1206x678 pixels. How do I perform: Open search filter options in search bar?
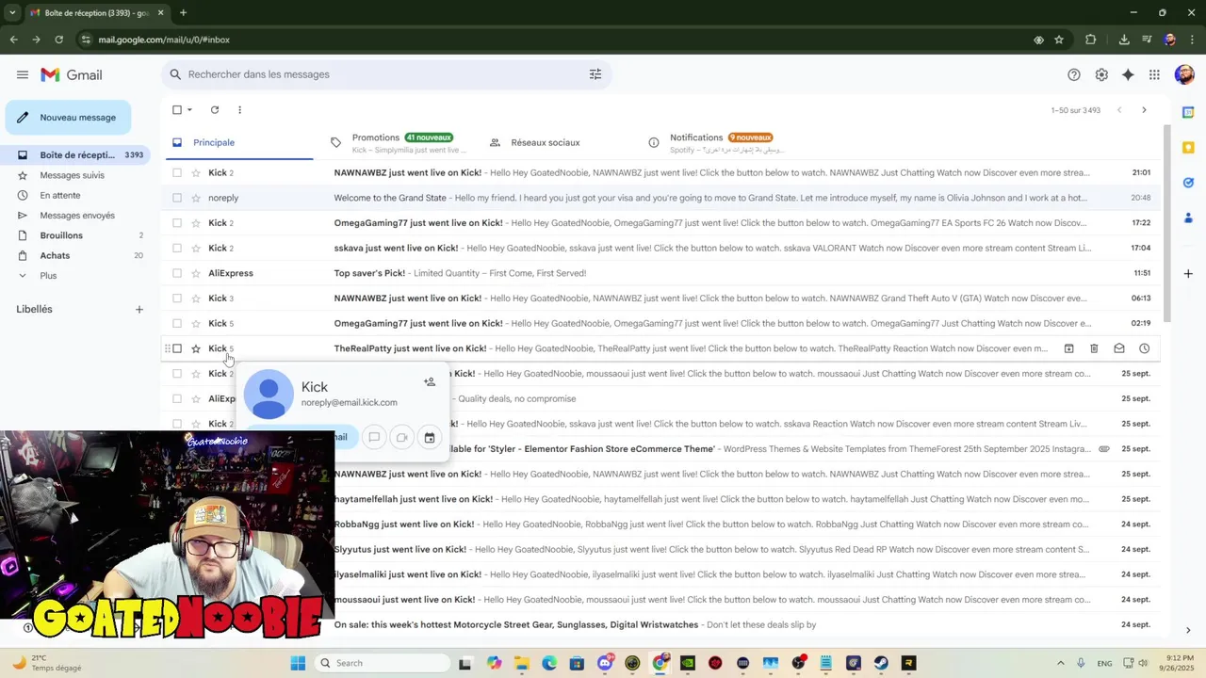[595, 74]
